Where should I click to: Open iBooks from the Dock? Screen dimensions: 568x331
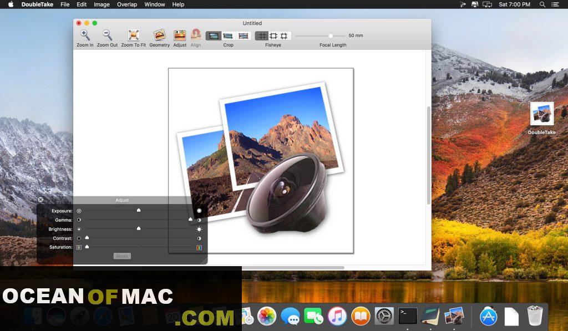coord(361,316)
